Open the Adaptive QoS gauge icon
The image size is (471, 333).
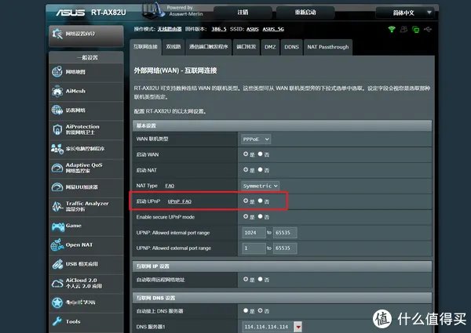click(57, 168)
